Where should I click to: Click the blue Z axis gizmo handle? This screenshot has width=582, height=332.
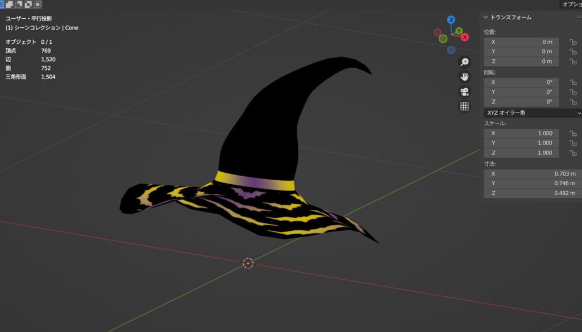451,20
